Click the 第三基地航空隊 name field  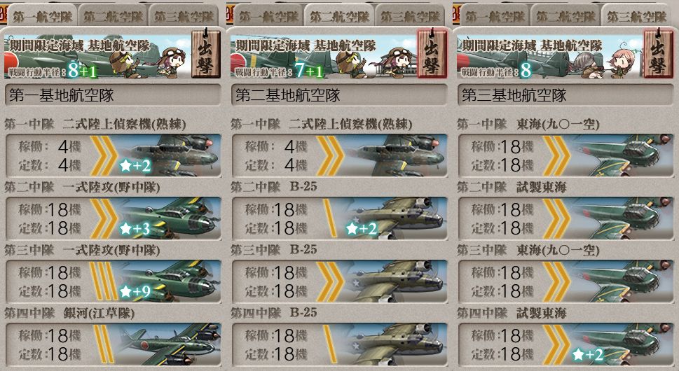pyautogui.click(x=565, y=95)
